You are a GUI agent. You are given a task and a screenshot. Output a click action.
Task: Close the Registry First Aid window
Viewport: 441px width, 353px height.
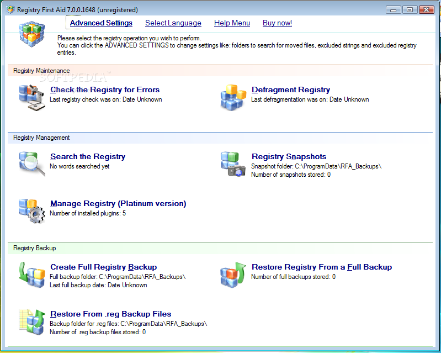point(427,10)
